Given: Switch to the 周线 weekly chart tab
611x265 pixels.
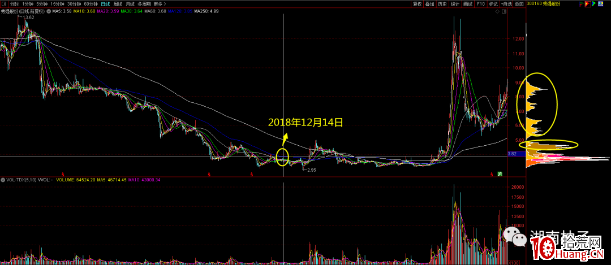Looking at the screenshot, I should tap(118, 4).
